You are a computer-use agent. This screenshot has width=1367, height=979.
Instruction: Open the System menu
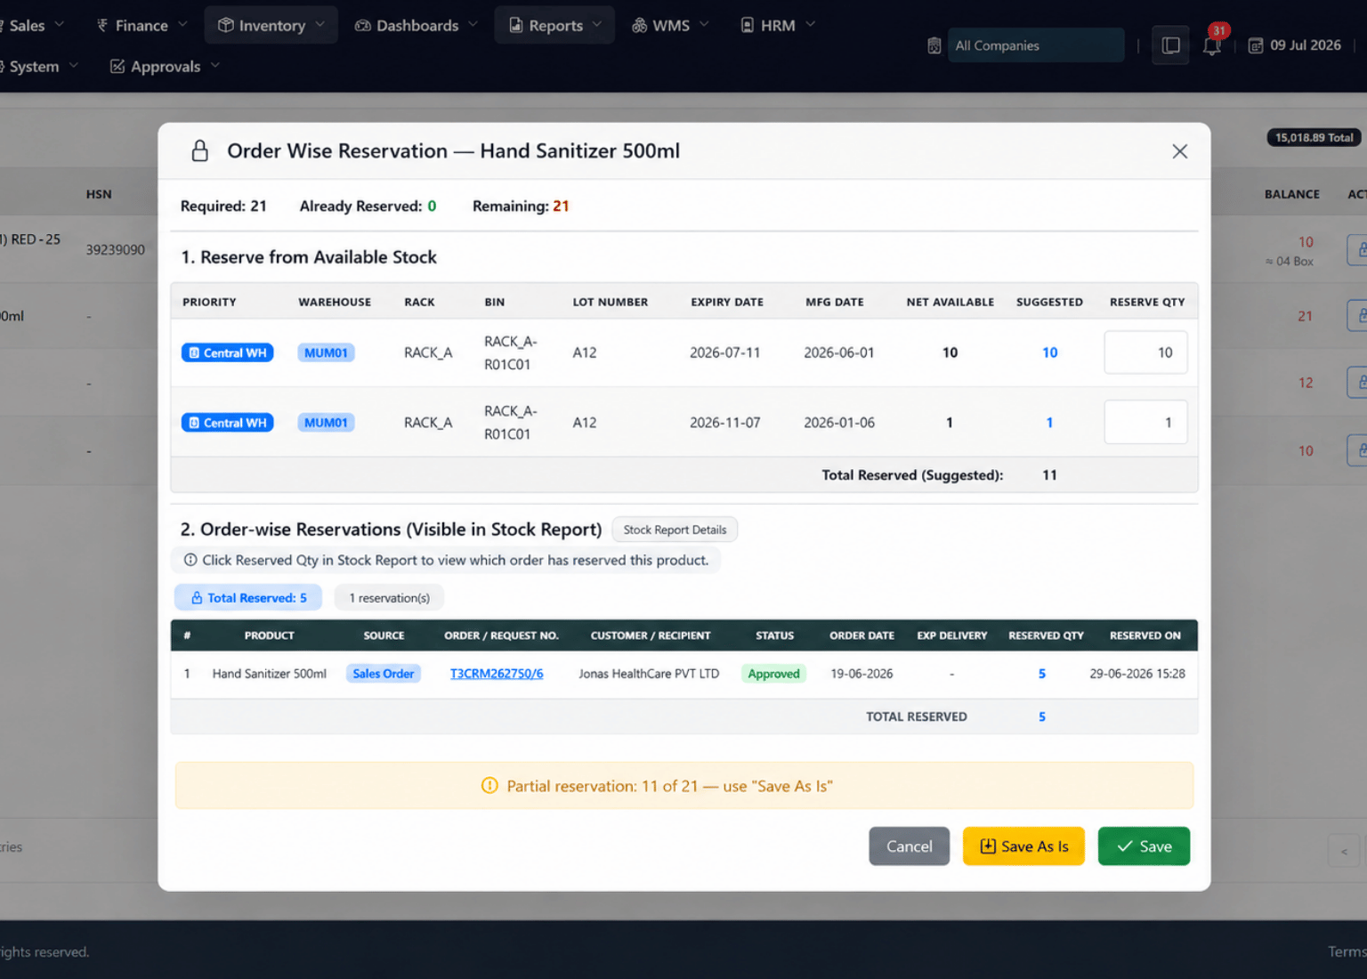[38, 67]
